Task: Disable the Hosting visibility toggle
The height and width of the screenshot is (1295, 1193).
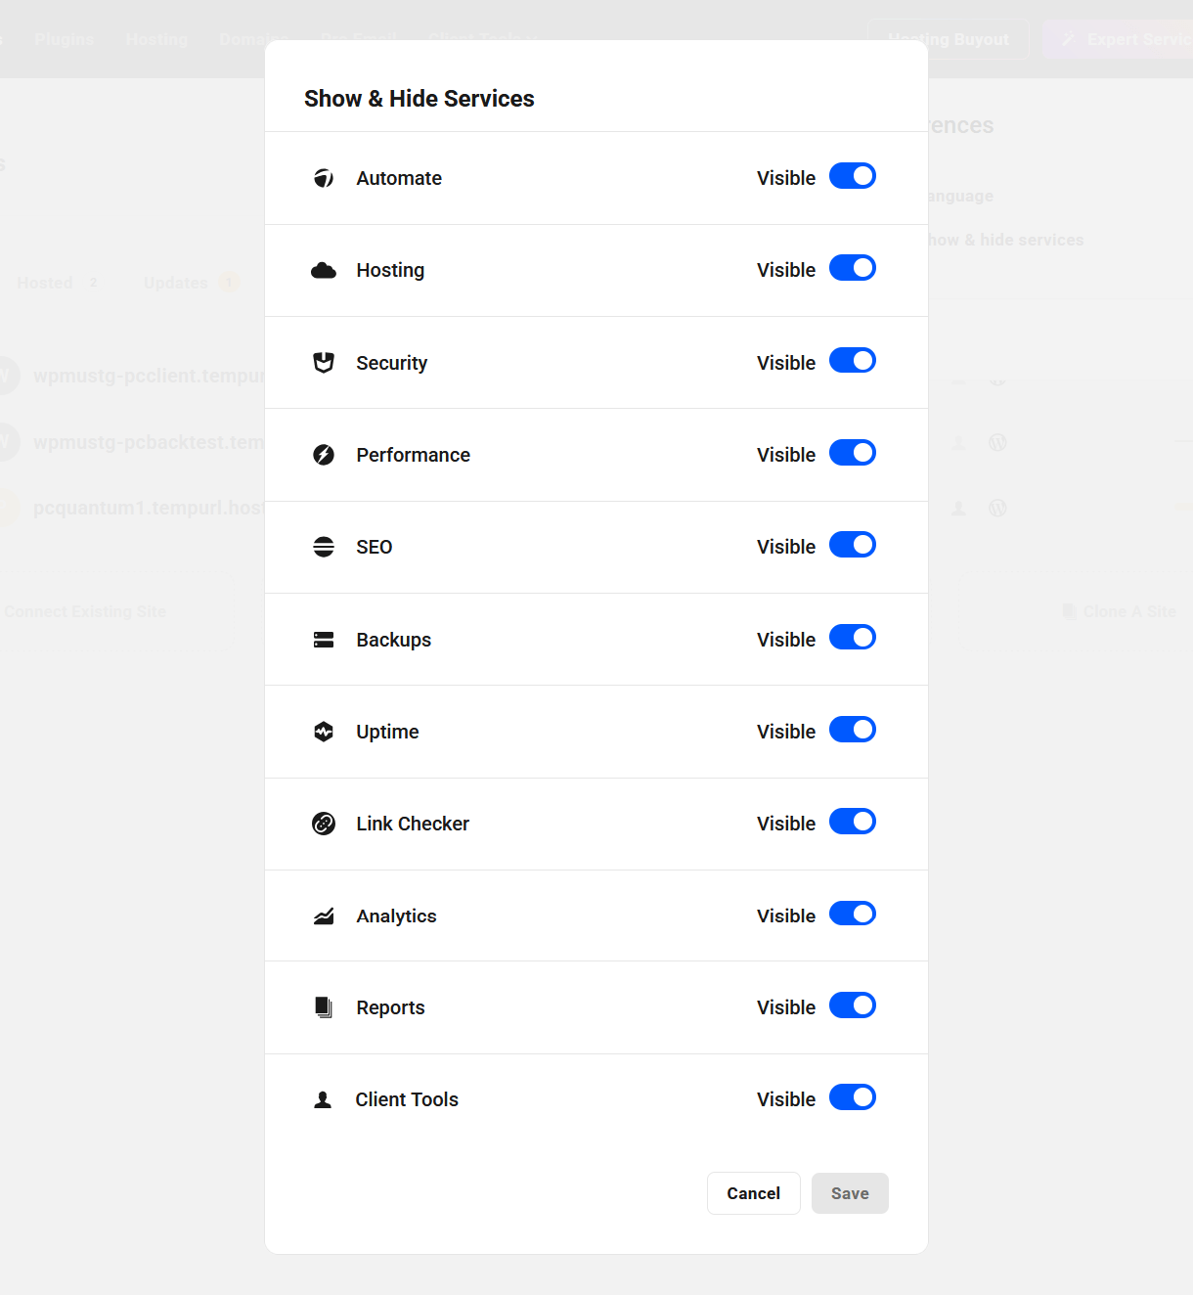Action: 853,268
